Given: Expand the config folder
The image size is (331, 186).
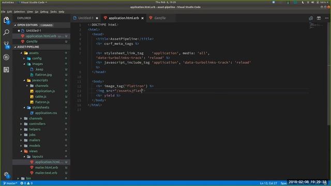Looking at the screenshot, I should pyautogui.click(x=37, y=58).
